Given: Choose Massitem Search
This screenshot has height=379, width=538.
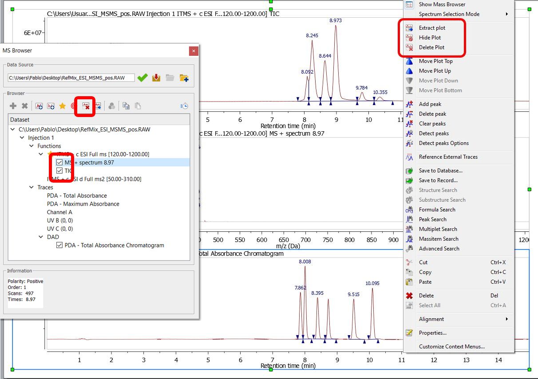Looking at the screenshot, I should (459, 239).
